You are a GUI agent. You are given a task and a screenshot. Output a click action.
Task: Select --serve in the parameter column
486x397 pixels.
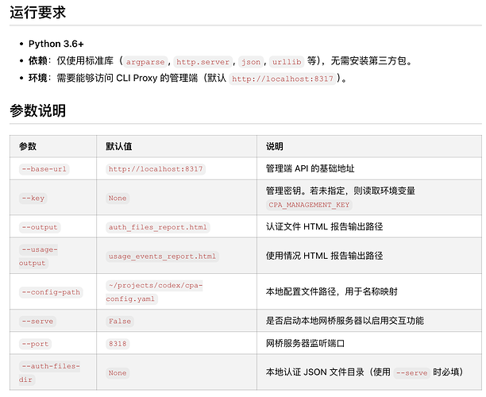tap(37, 321)
